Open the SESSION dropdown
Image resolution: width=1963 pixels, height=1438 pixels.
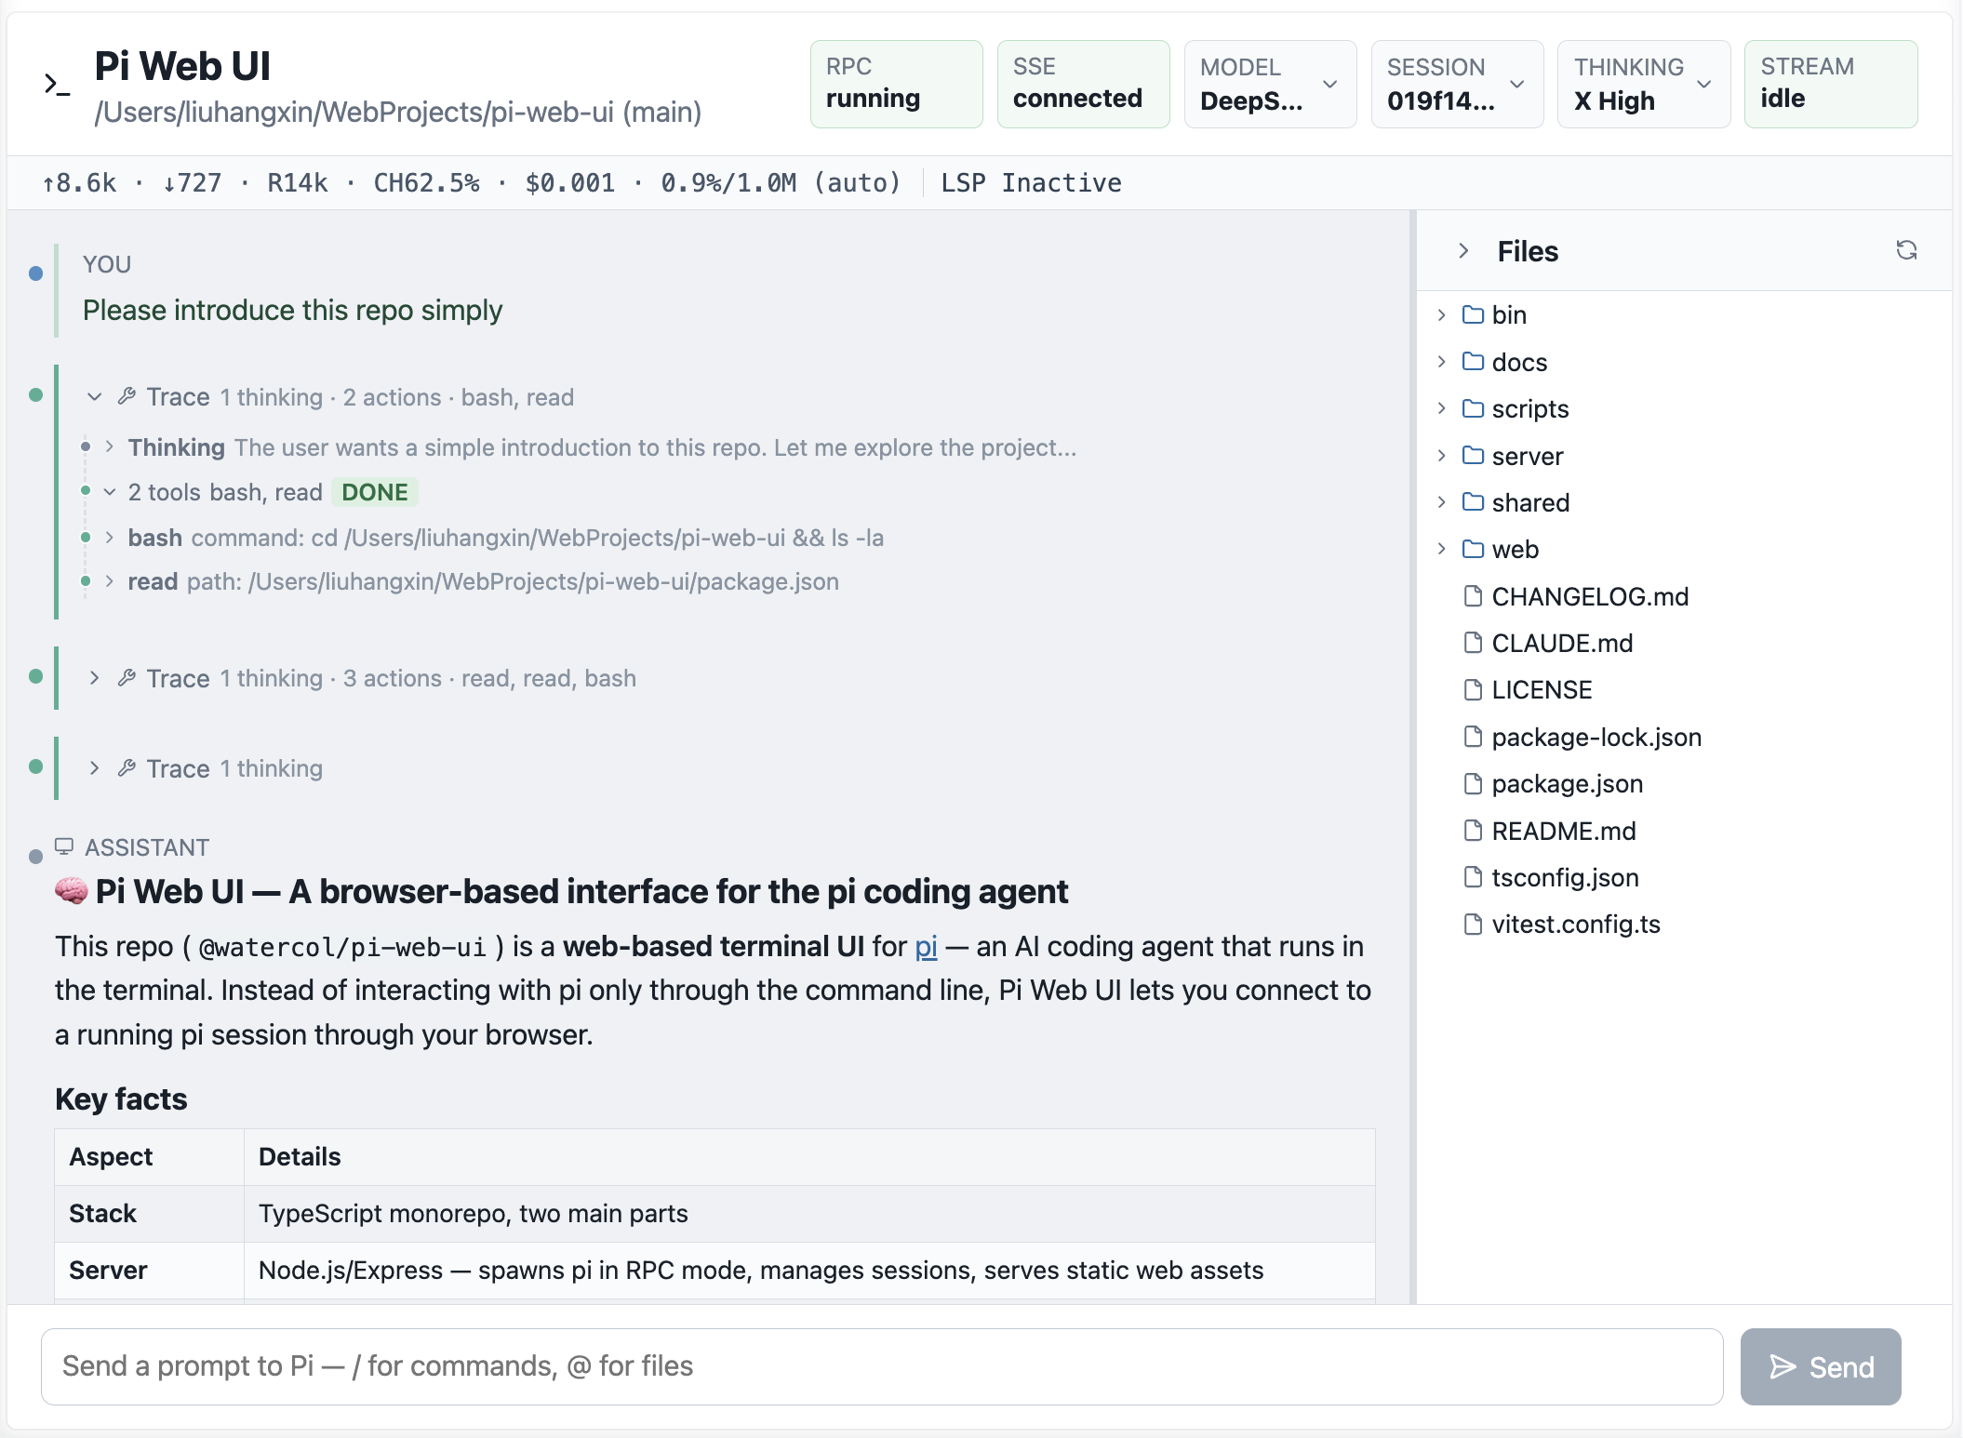point(1457,84)
